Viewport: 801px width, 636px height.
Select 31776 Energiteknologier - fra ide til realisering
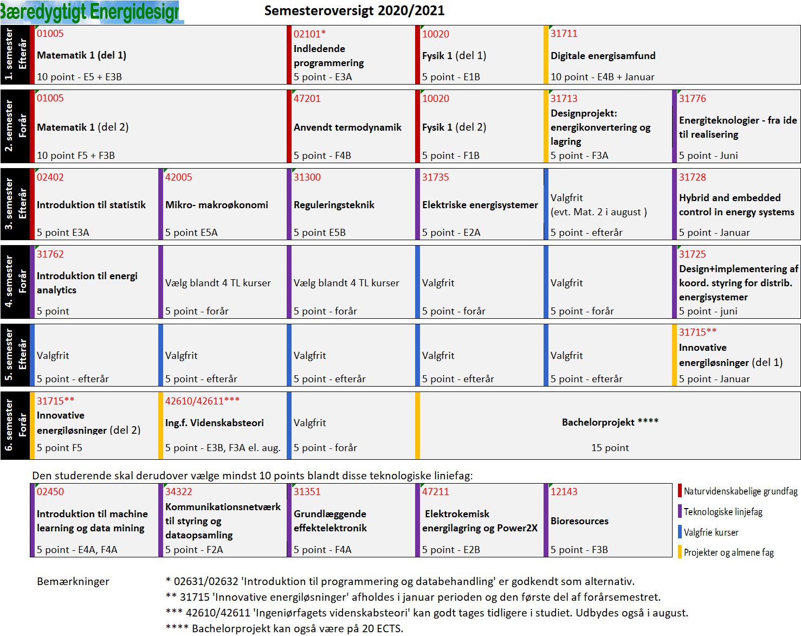click(737, 126)
